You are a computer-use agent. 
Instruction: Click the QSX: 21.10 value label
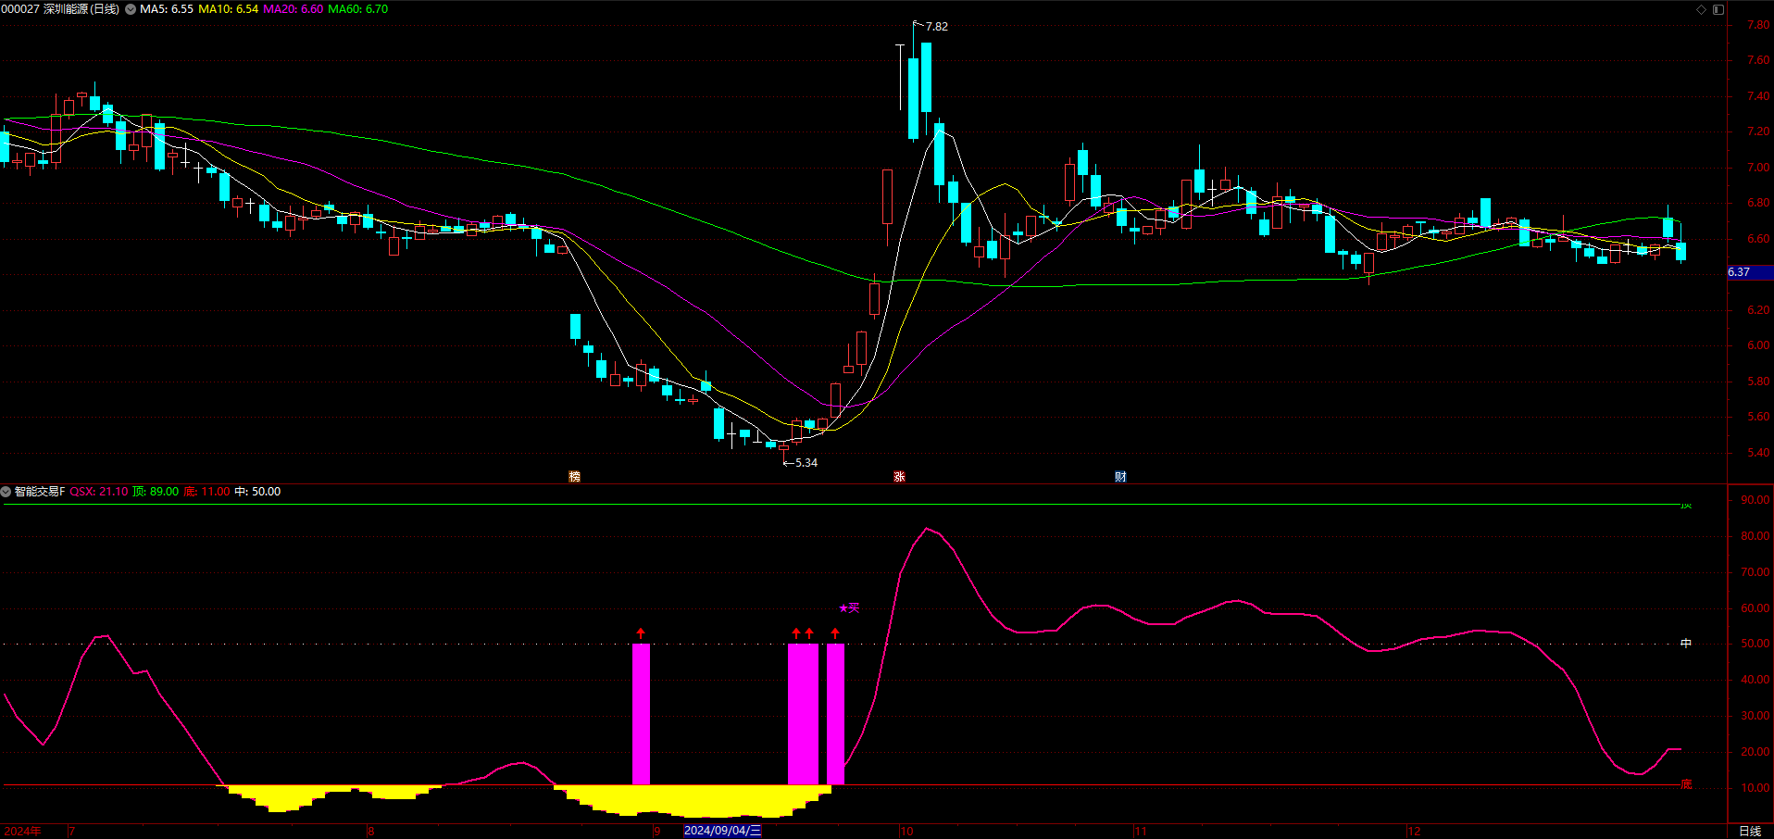click(99, 492)
